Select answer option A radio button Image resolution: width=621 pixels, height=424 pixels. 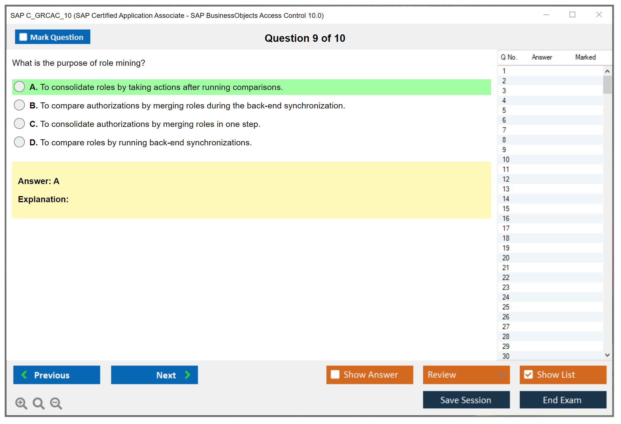pyautogui.click(x=19, y=87)
